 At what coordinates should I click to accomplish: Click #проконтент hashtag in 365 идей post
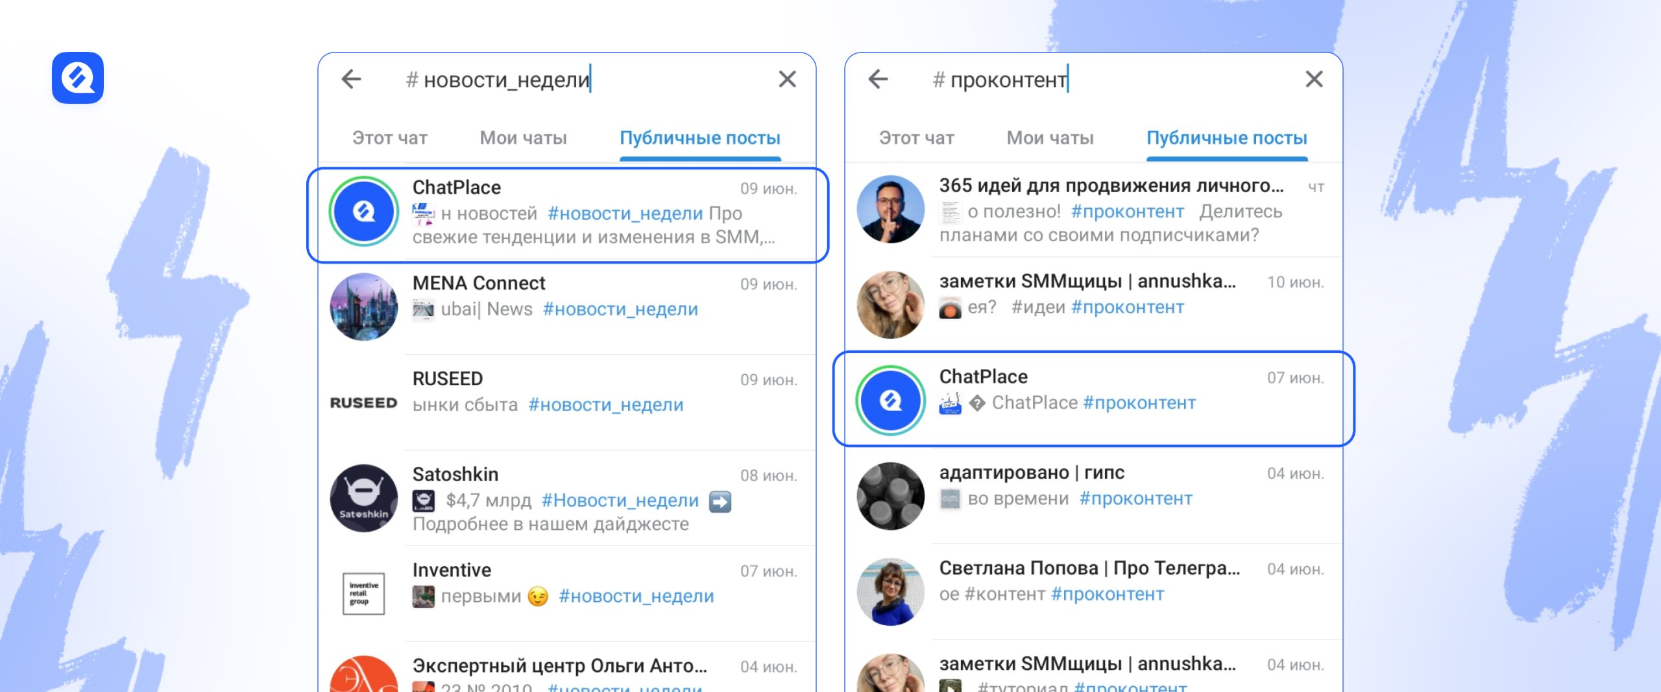coord(1128,211)
